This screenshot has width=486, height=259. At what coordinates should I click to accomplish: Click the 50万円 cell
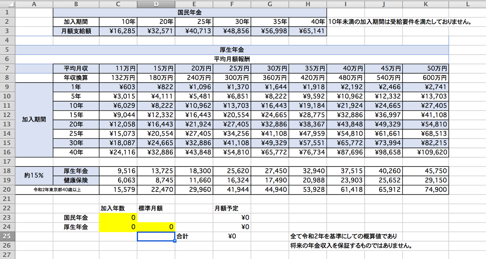click(x=426, y=68)
